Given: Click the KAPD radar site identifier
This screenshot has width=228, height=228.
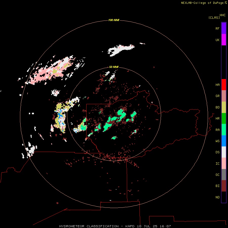Looking at the screenshot, I should pos(130,226).
